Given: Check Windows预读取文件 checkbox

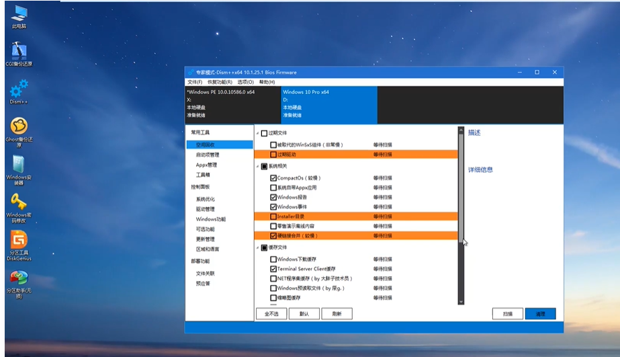Looking at the screenshot, I should [273, 288].
